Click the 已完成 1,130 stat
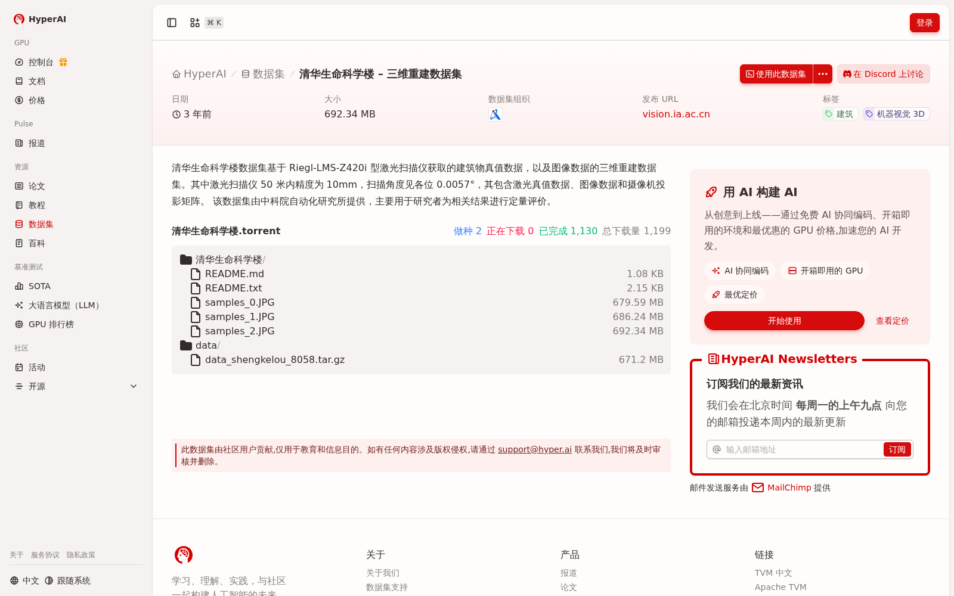The width and height of the screenshot is (954, 596). click(568, 231)
